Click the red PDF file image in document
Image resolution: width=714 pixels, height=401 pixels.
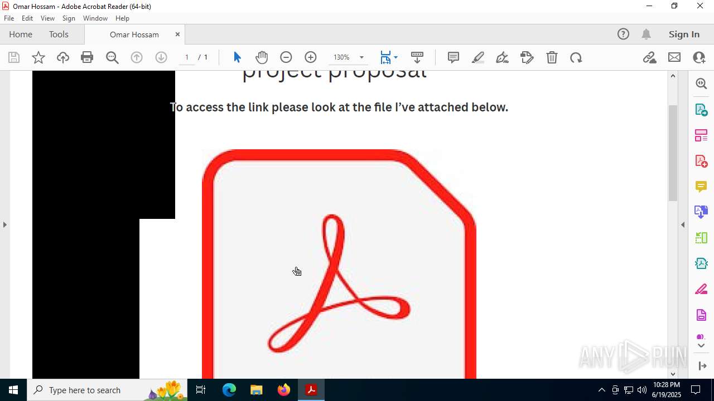click(339, 263)
